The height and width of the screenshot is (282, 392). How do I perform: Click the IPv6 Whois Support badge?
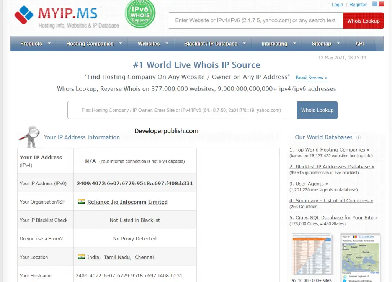click(140, 14)
